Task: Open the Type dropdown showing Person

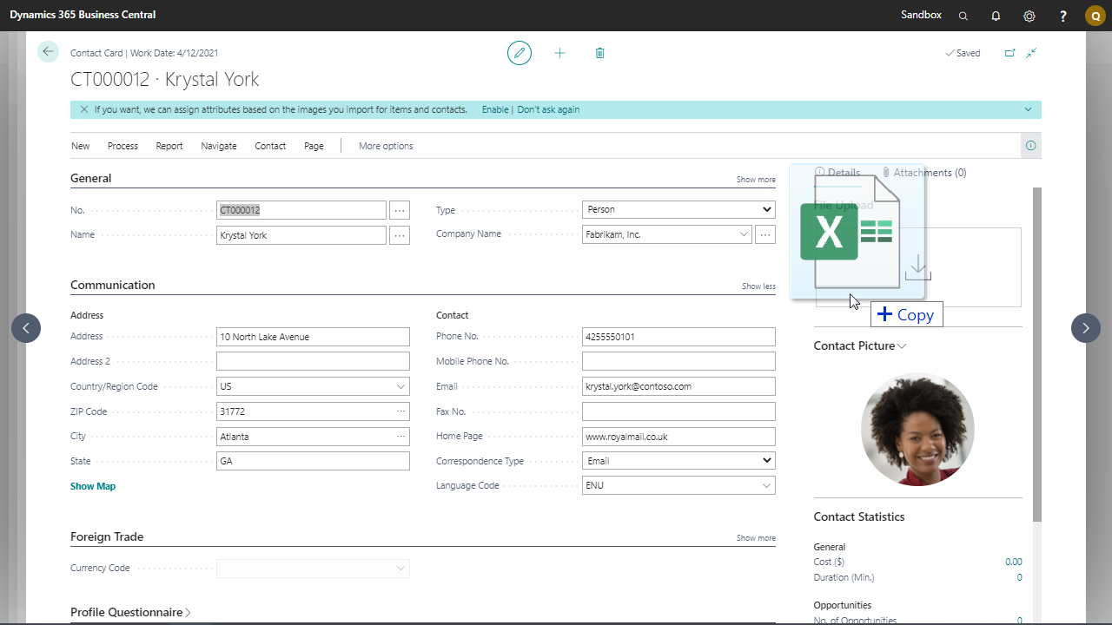Action: point(678,209)
